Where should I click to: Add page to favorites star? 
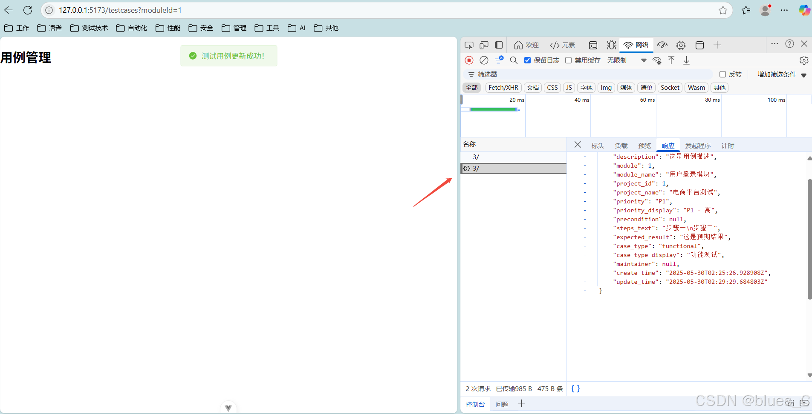point(723,10)
